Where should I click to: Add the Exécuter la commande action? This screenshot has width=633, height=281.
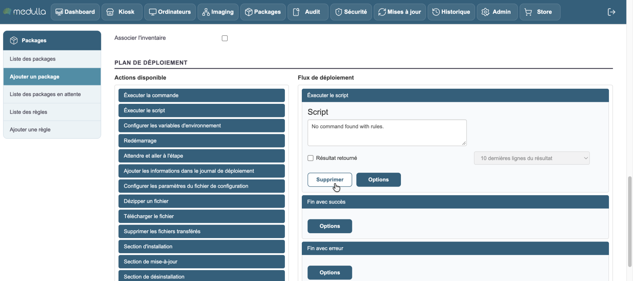(202, 96)
